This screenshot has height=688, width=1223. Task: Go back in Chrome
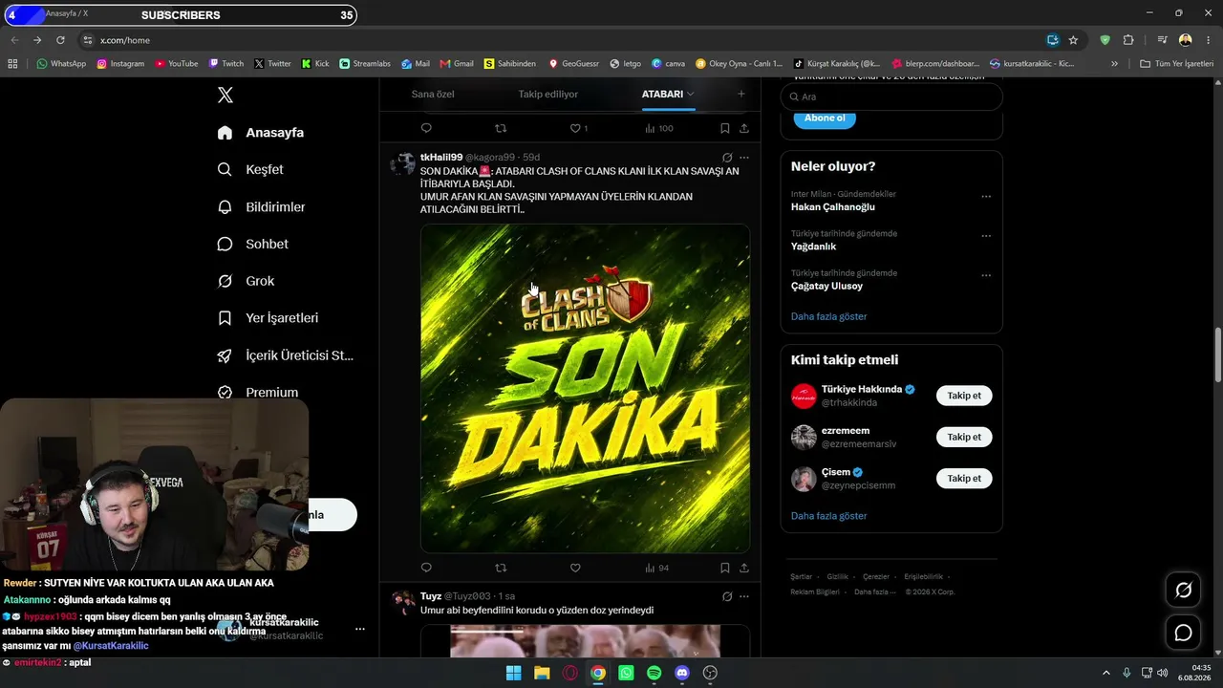(14, 40)
